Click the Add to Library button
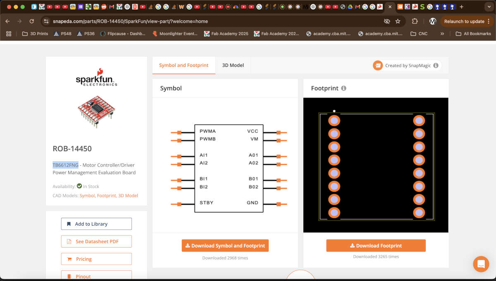 pos(96,224)
